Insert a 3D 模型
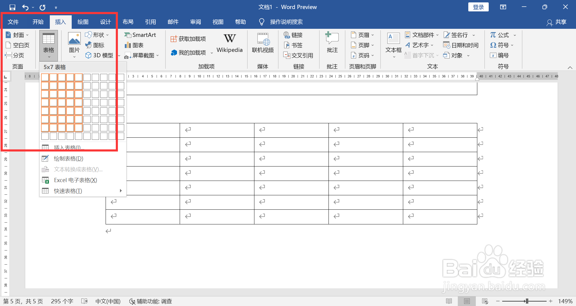The image size is (576, 306). tap(99, 55)
